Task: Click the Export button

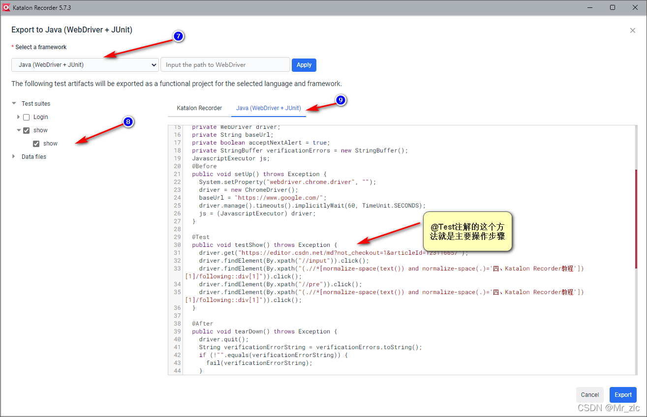Action: pyautogui.click(x=623, y=395)
